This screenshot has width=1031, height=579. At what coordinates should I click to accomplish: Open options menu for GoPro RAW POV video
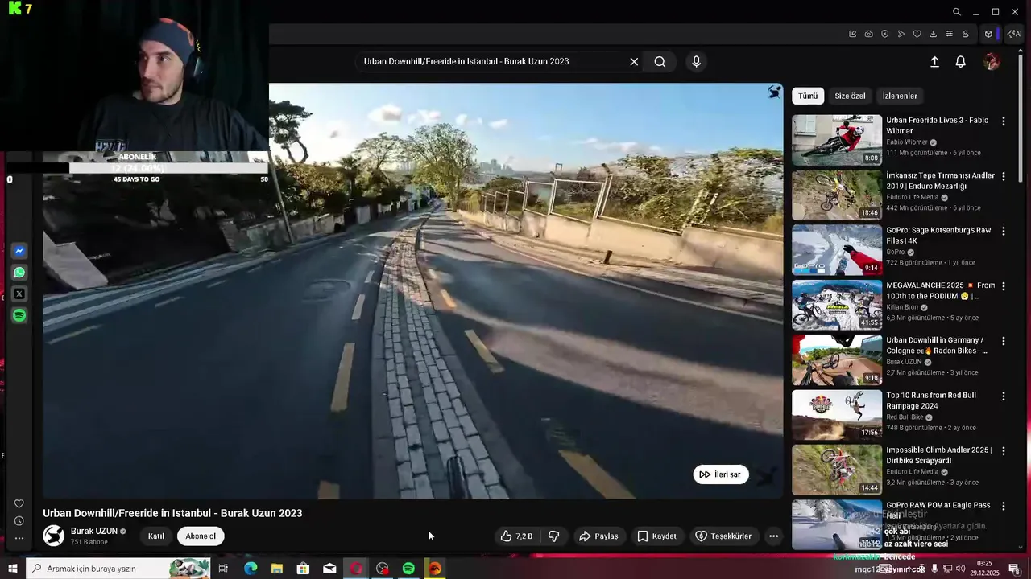pos(1003,506)
